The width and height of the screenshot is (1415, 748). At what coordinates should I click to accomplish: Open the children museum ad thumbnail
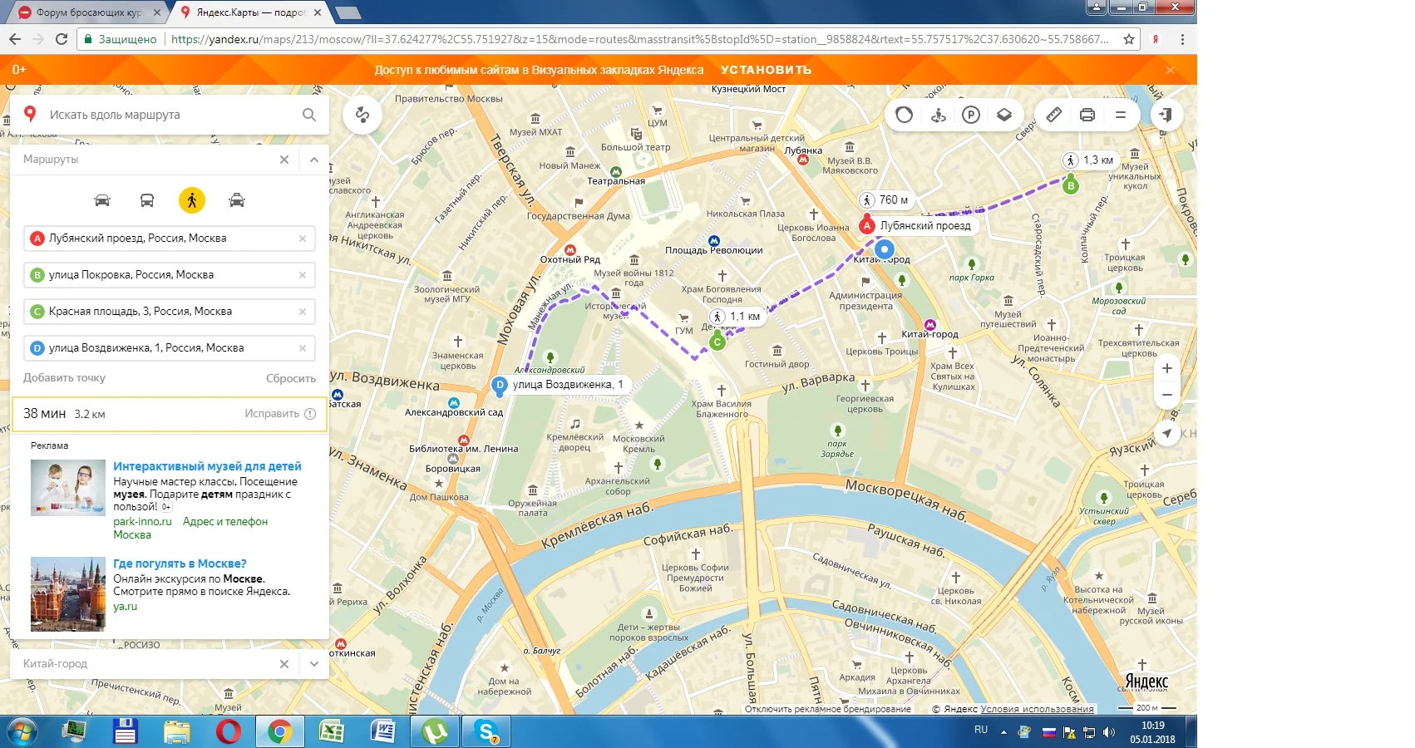68,488
